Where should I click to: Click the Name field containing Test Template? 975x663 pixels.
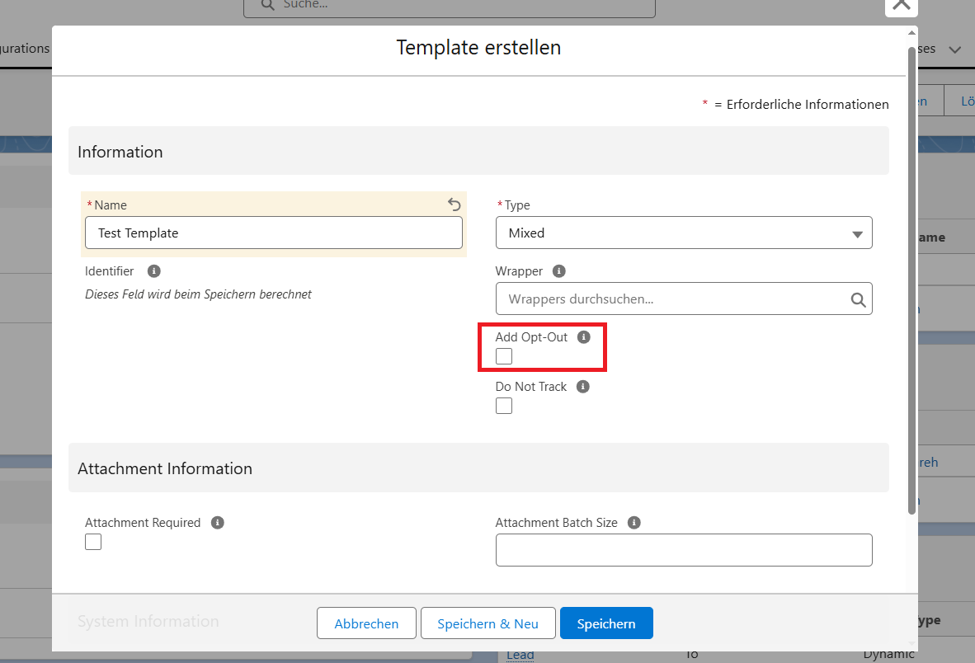273,233
